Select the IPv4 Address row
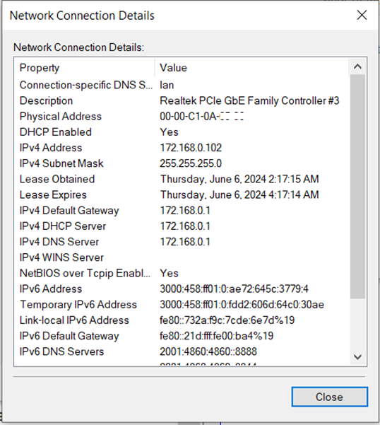380x425 pixels. pos(182,148)
